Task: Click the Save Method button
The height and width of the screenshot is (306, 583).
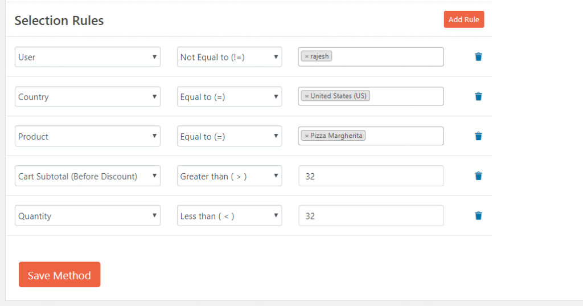Action: point(59,275)
